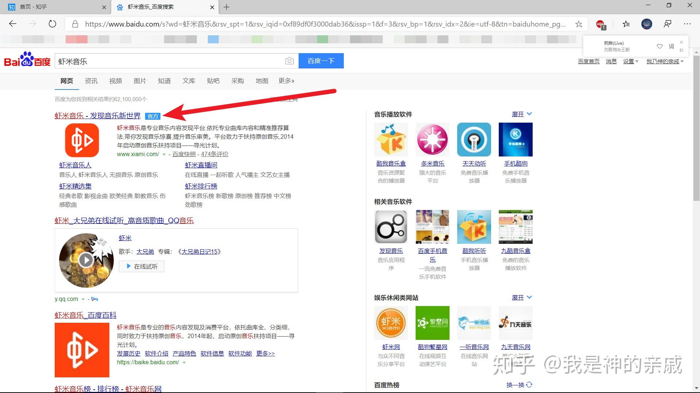The image size is (700, 393).
Task: Open the user profile avatar
Action: 647,24
